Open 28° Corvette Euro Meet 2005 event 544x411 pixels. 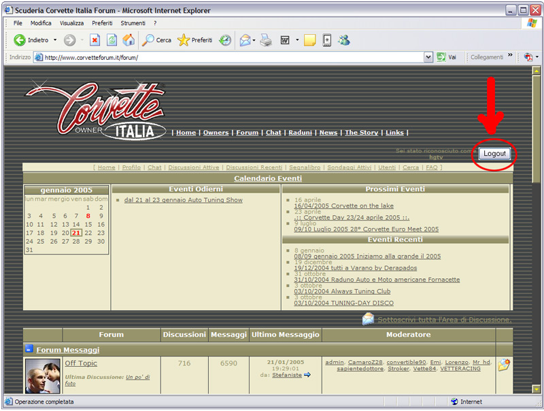(366, 229)
